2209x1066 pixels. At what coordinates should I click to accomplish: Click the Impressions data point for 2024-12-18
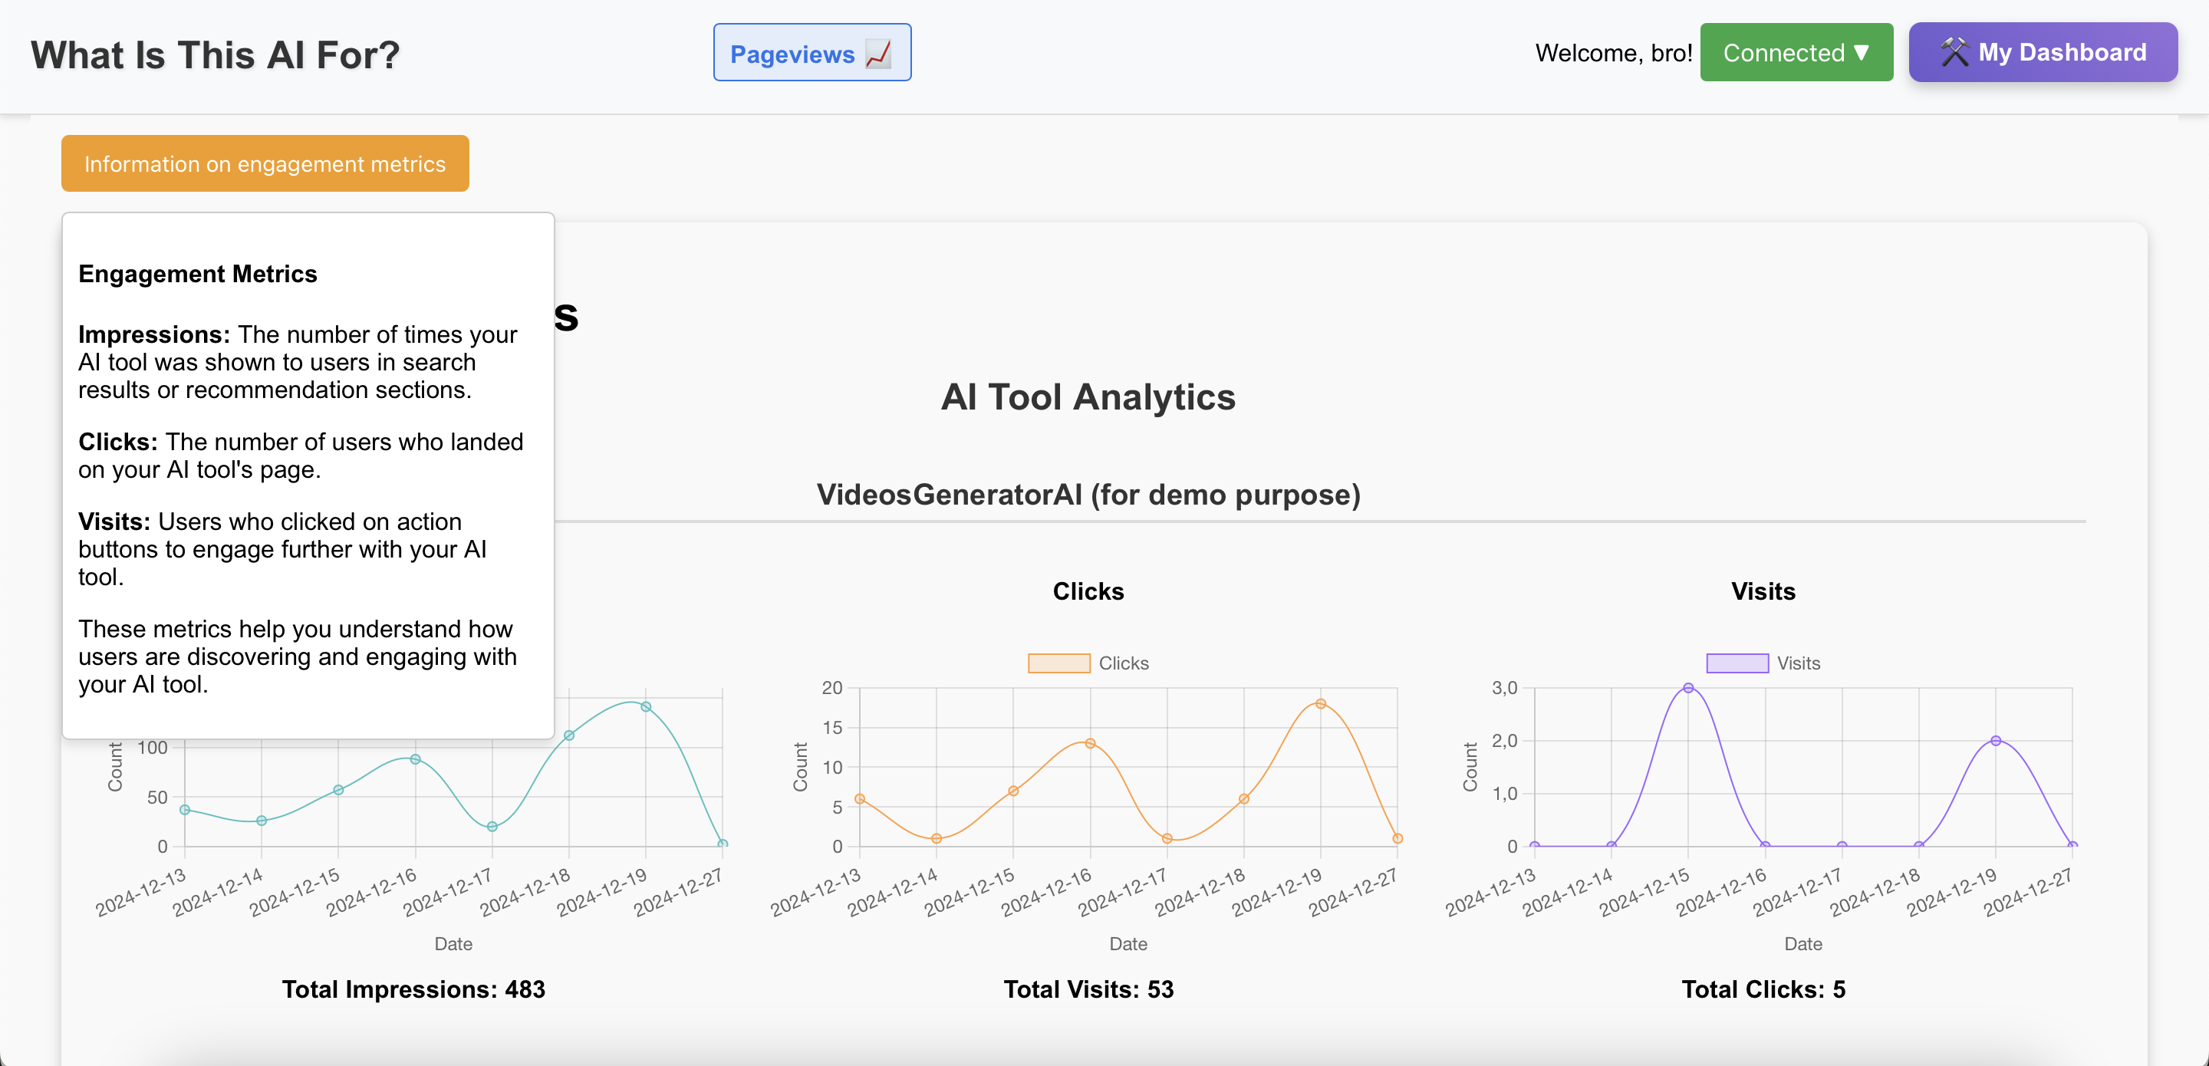pyautogui.click(x=568, y=735)
